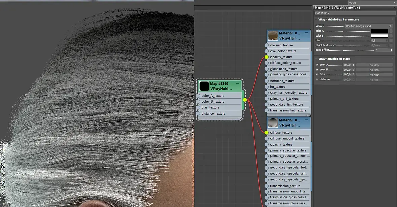This screenshot has height=207, width=397.
Task: Click the connected yellow diffuse_texture socket
Action: click(x=266, y=132)
